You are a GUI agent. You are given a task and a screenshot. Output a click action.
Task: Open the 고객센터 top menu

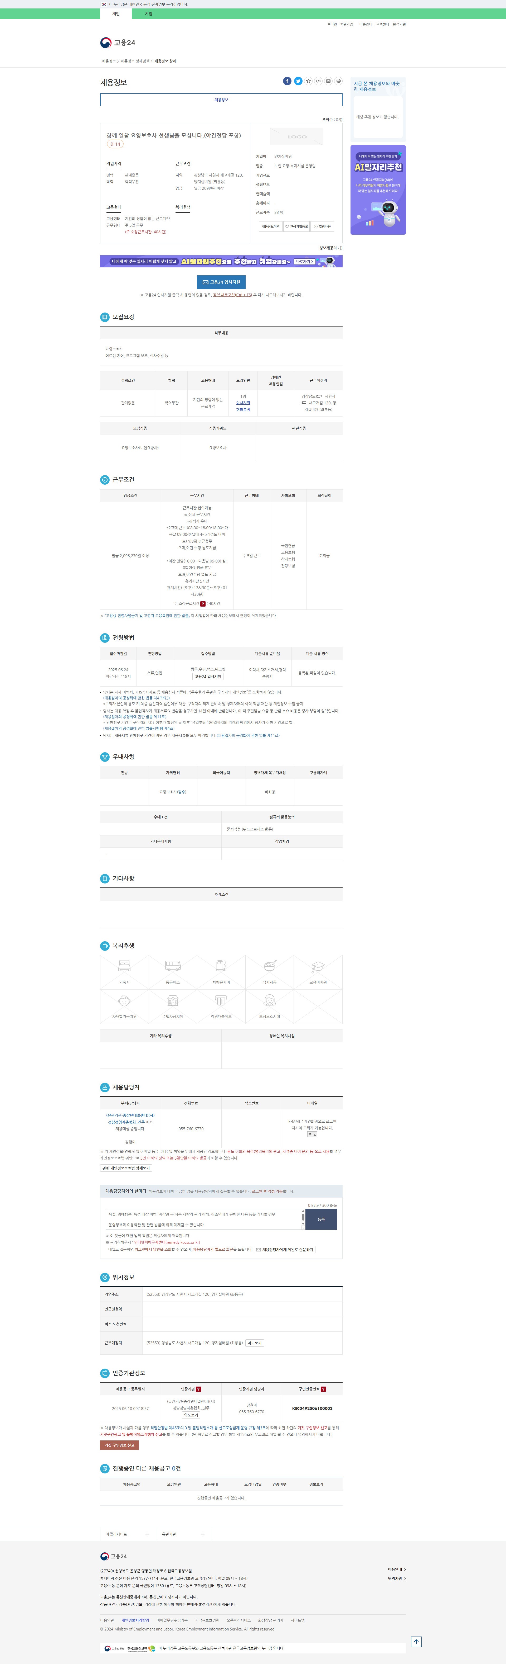pyautogui.click(x=383, y=25)
